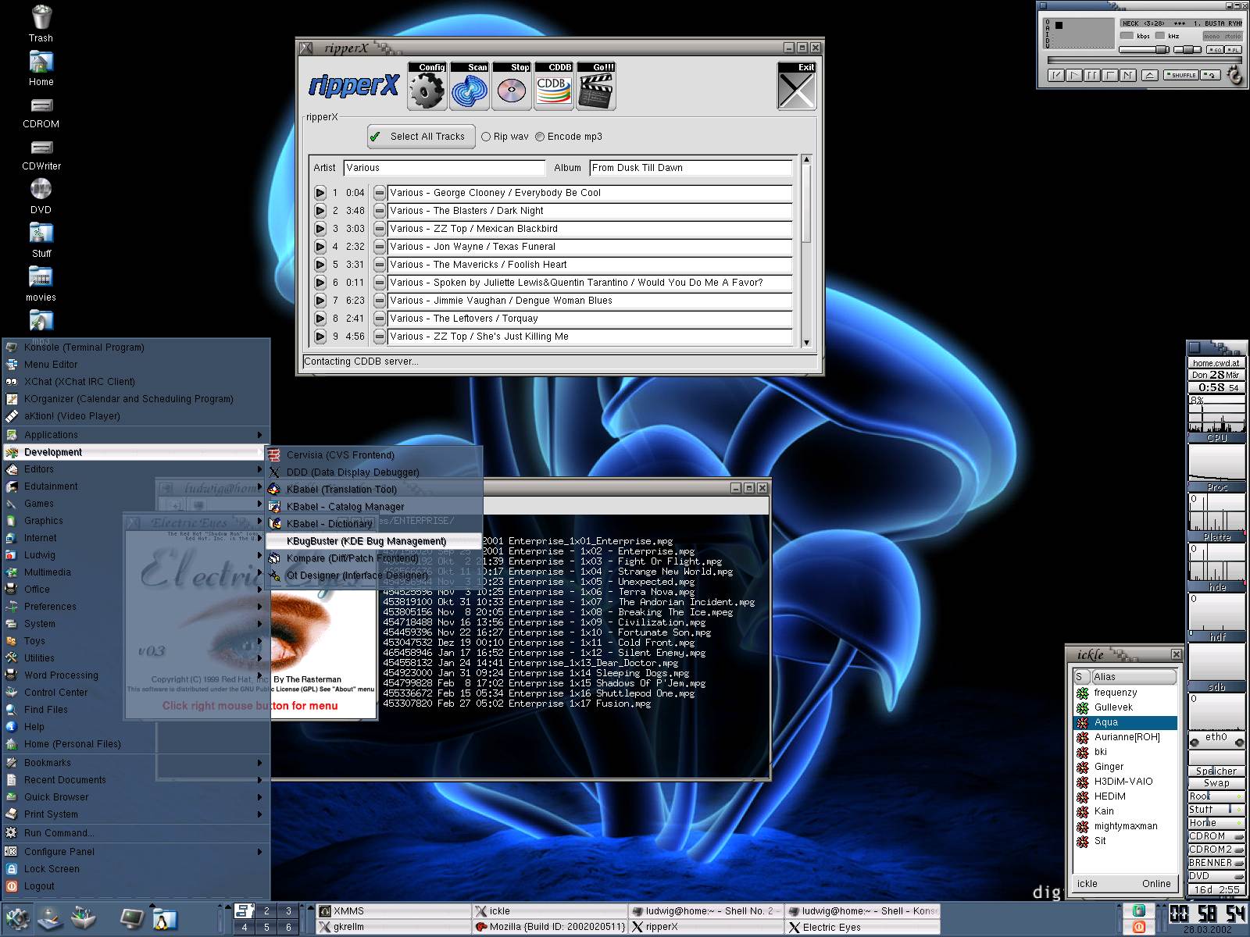Viewport: 1250px width, 937px height.
Task: Launch Cervisia CVS Frontend menu entry
Action: (373, 454)
